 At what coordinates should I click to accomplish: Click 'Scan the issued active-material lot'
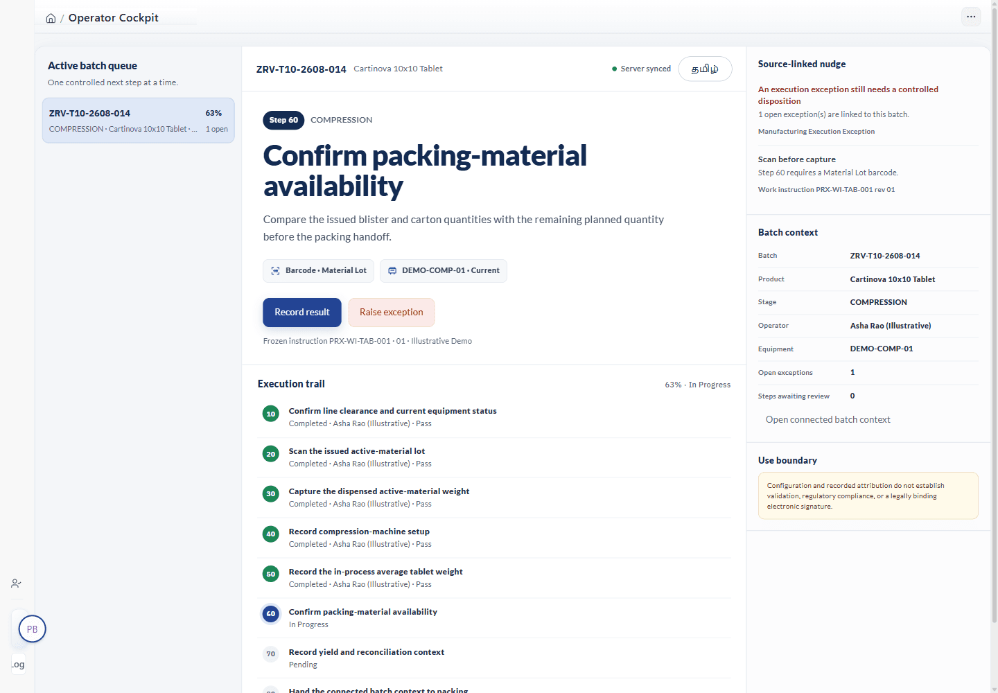click(357, 451)
